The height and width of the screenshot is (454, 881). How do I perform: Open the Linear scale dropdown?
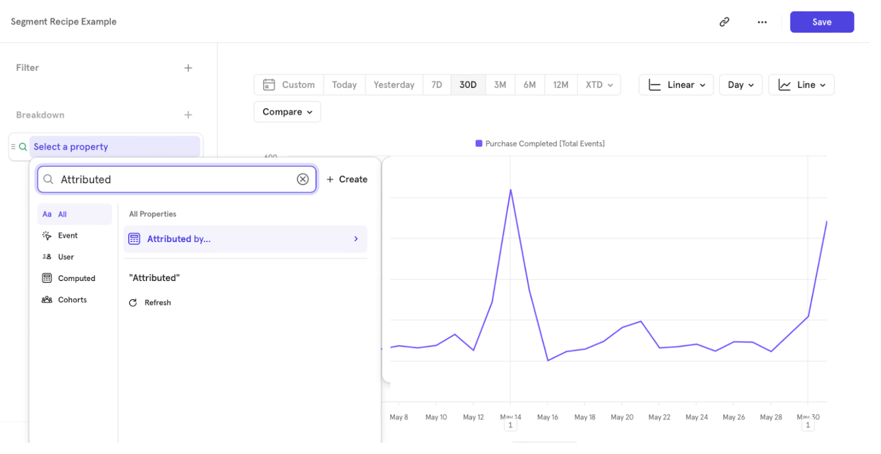676,85
